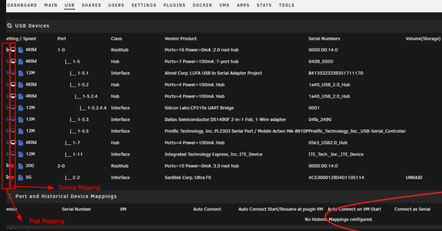Screen dimensions: 442x231
Task: Open the TOOLS tab
Action: click(287, 5)
